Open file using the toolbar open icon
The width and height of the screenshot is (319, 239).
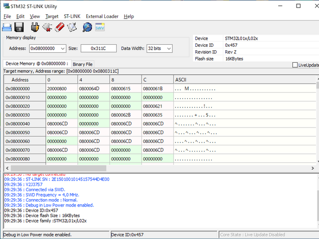point(6,27)
